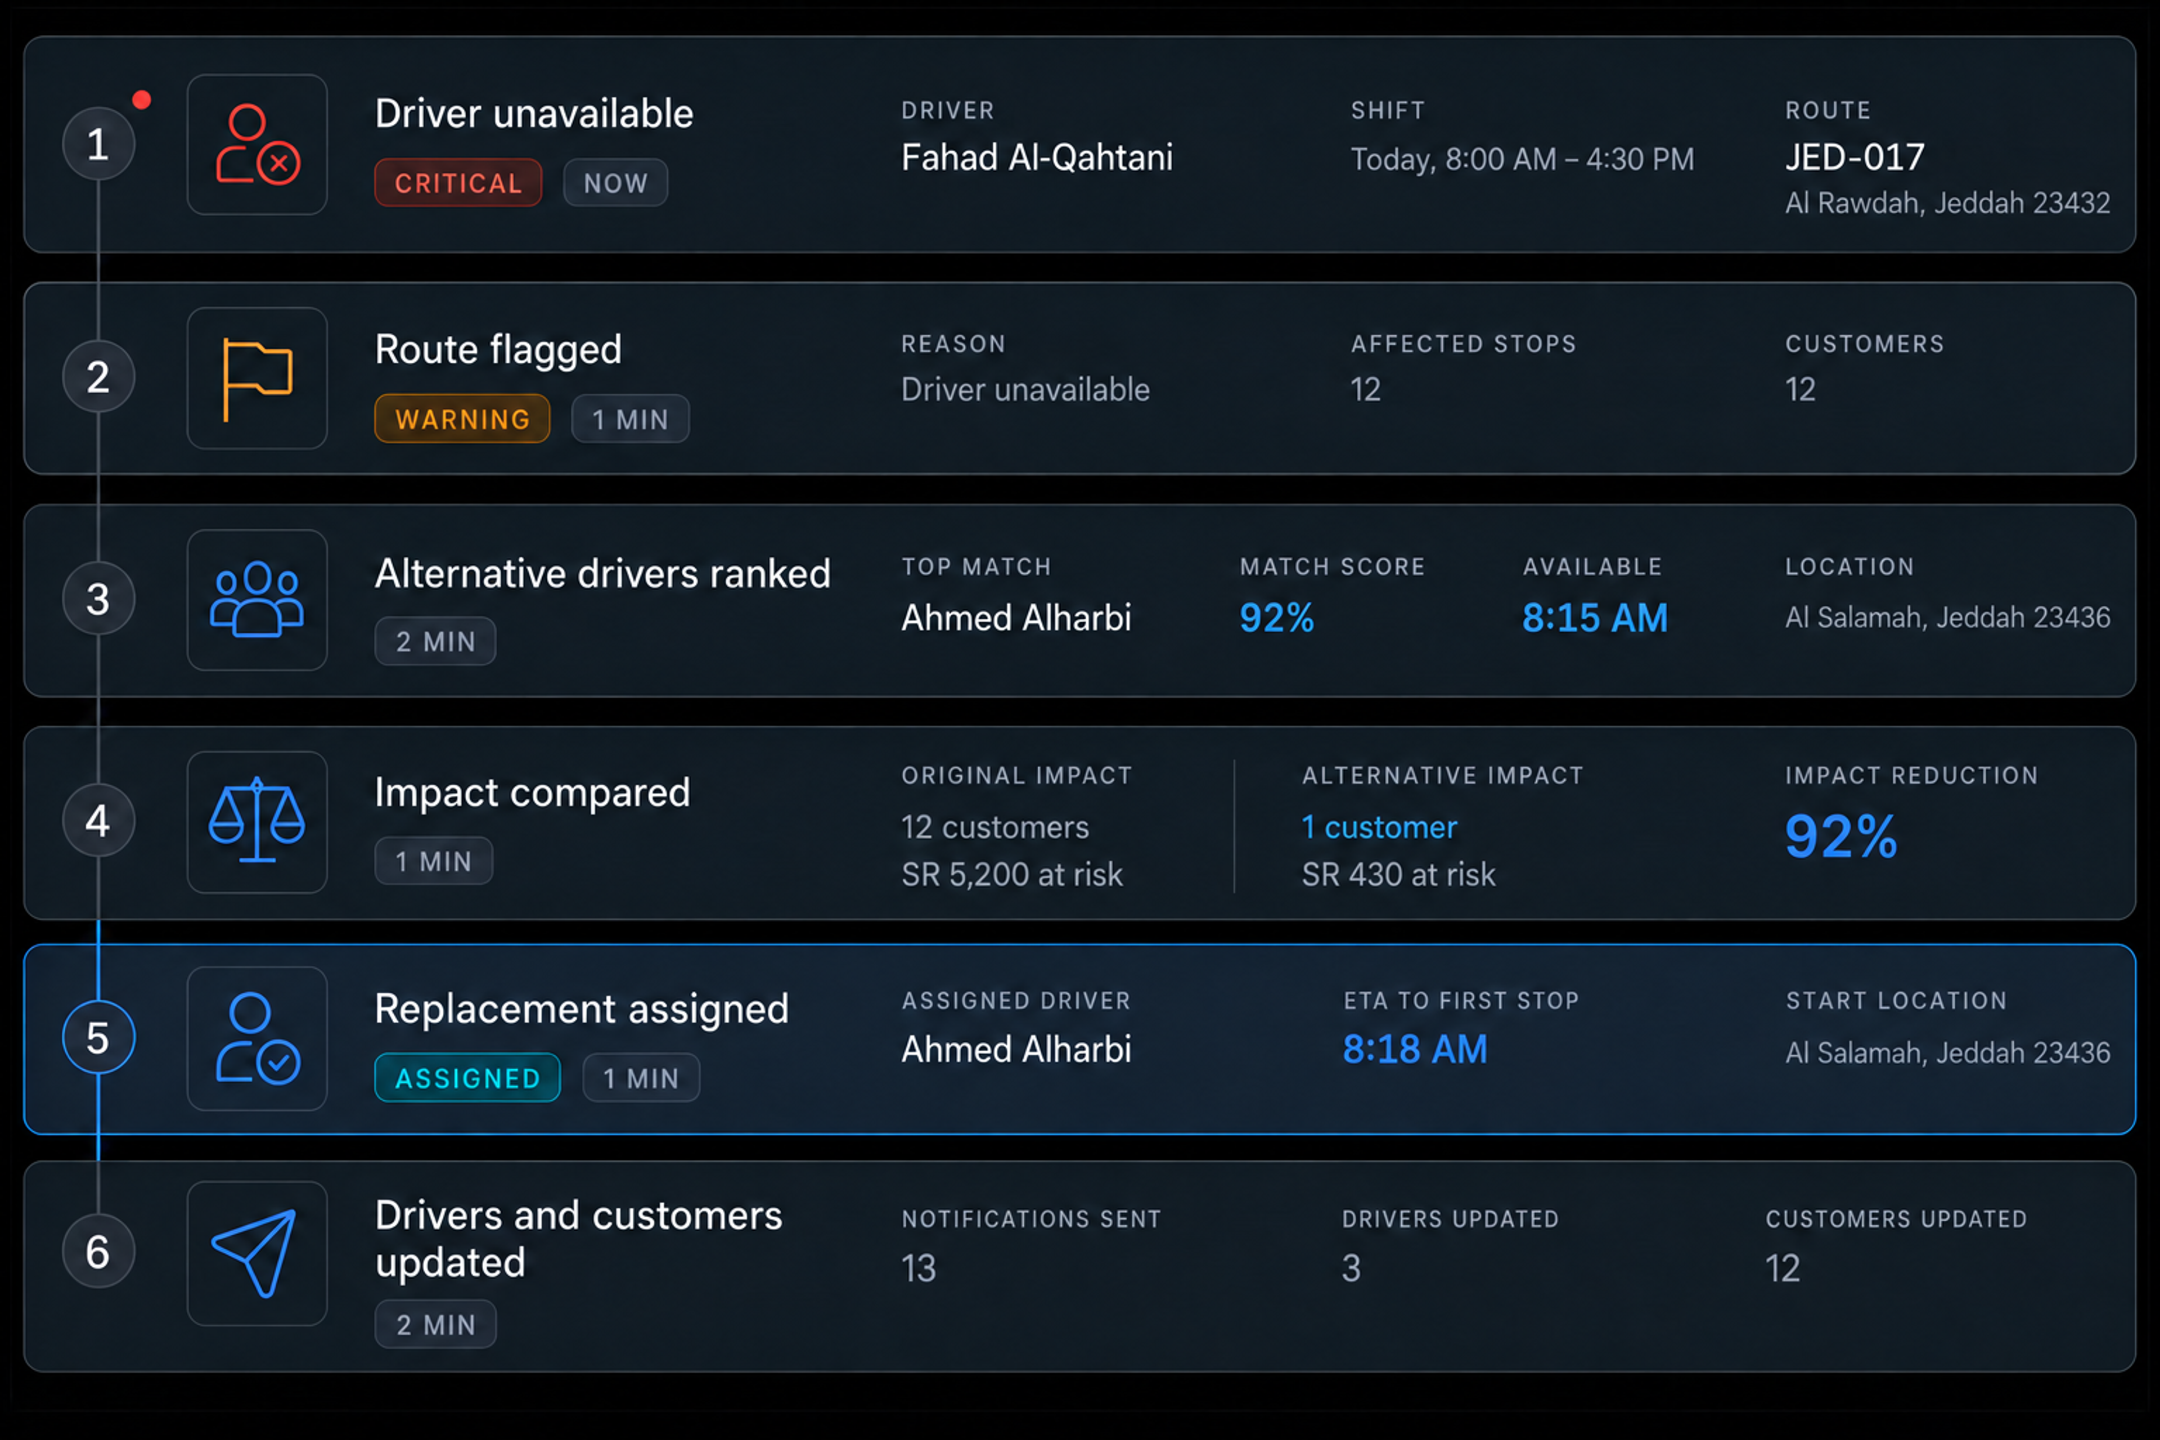
Task: Click the orange route flag icon
Action: click(x=257, y=379)
